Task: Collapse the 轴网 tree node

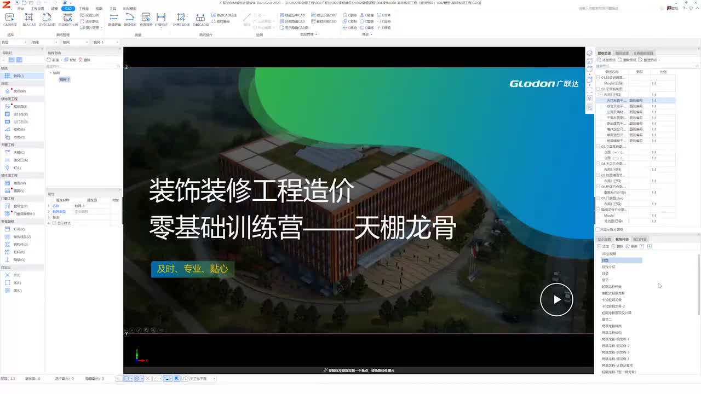Action: tap(51, 73)
